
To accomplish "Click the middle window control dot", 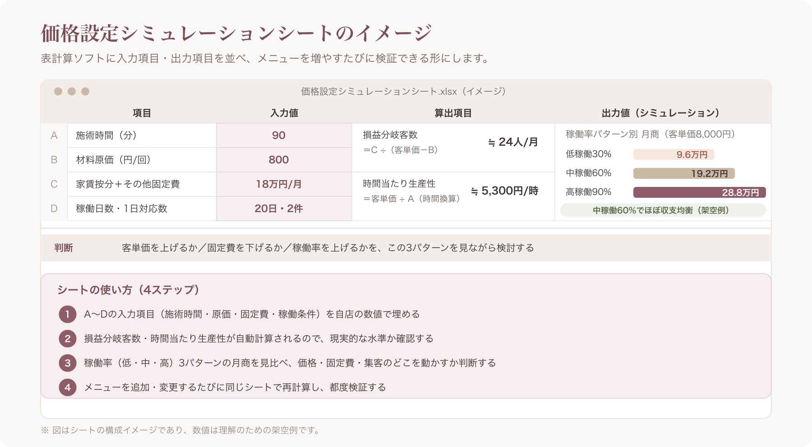I will click(72, 92).
